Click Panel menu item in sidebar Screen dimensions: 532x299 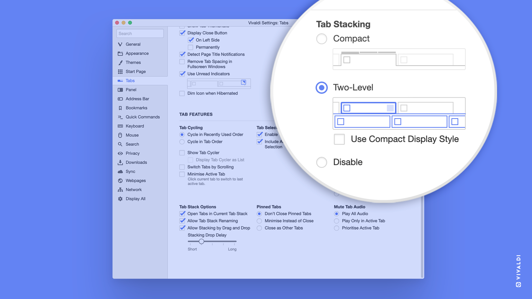131,89
